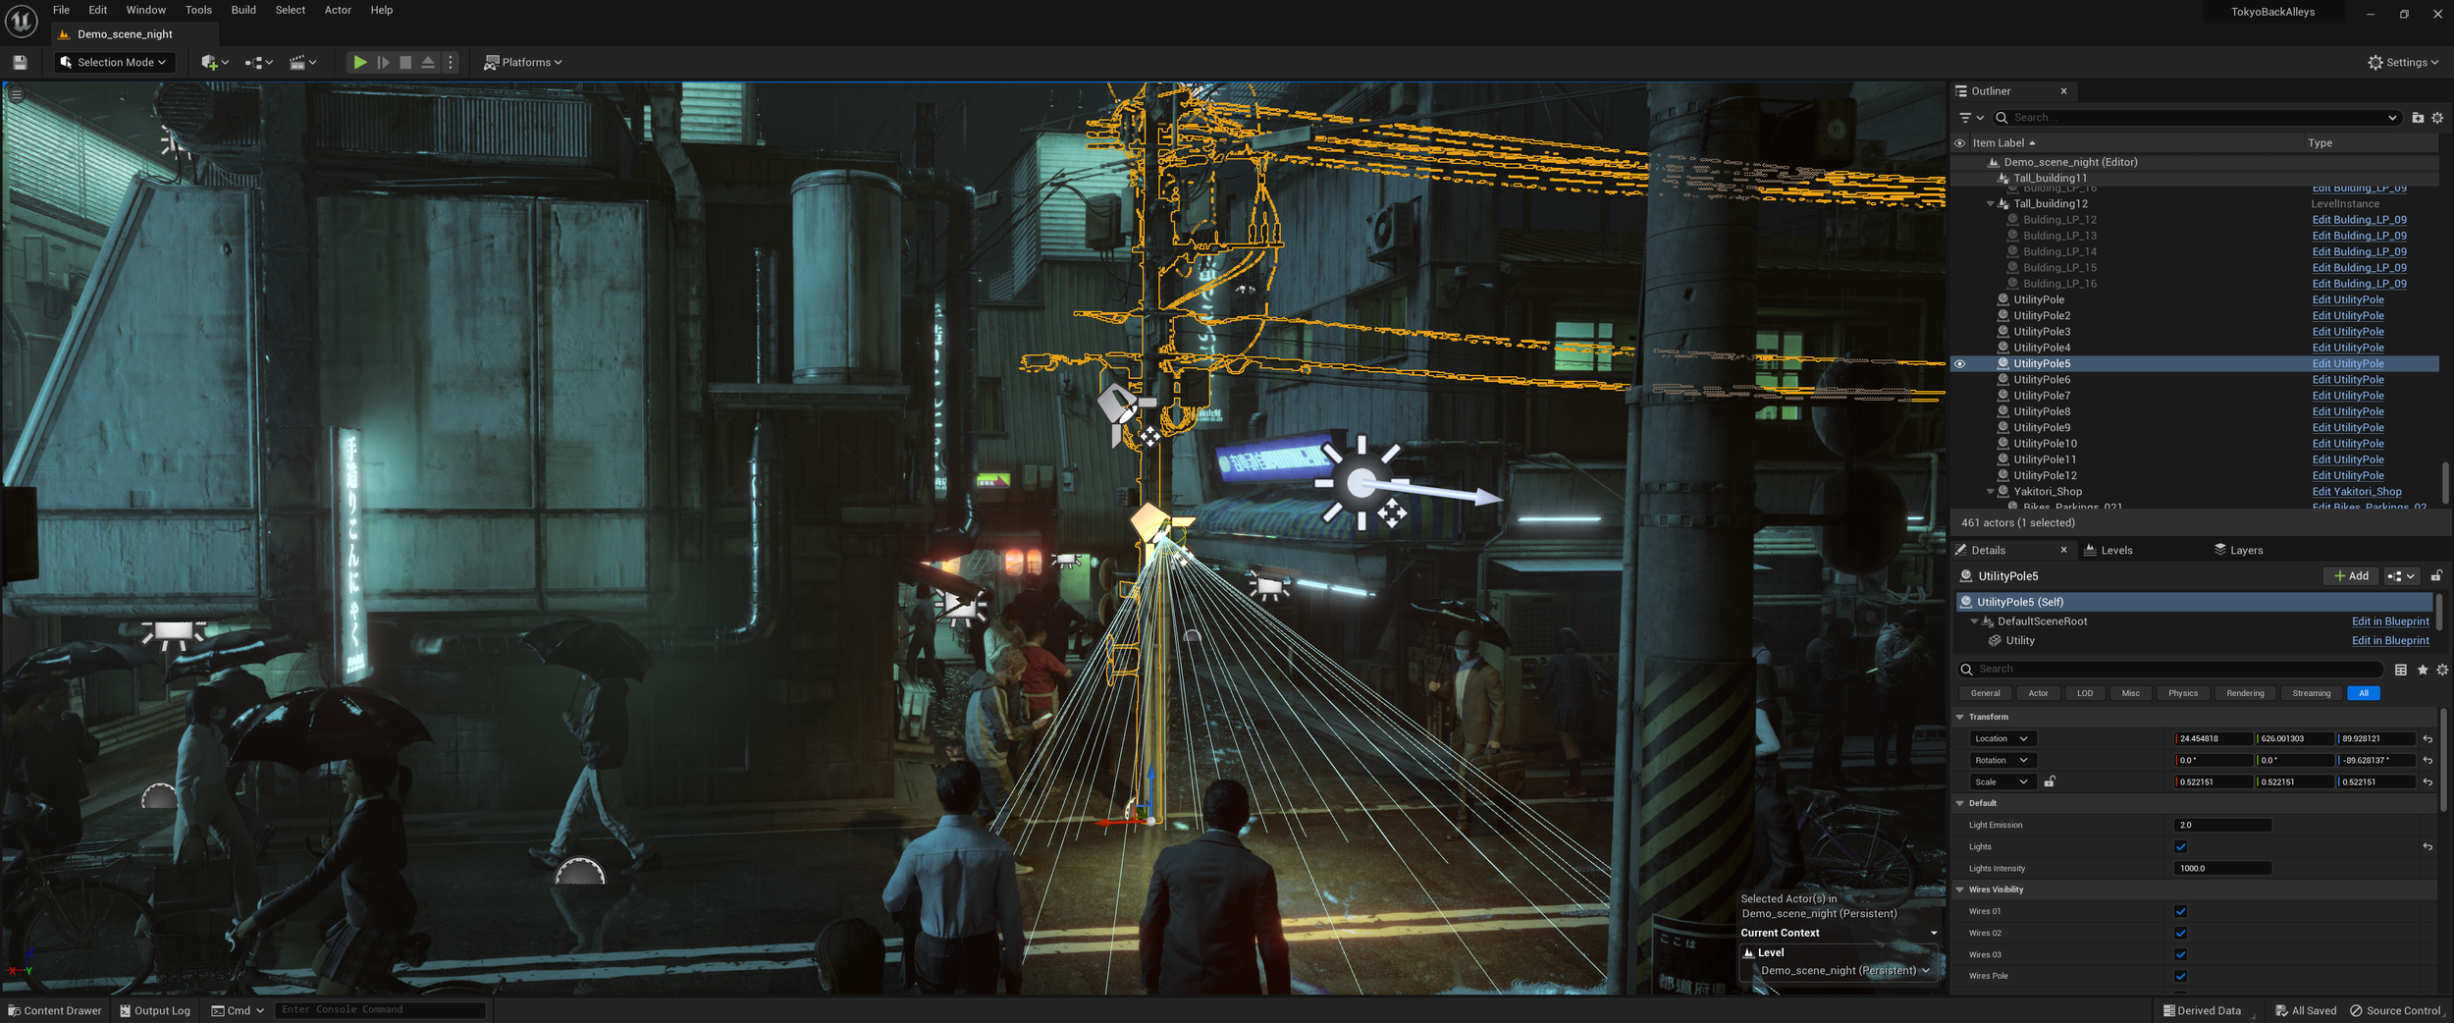The height and width of the screenshot is (1023, 2454).
Task: Open the Platforms dropdown
Action: [x=523, y=62]
